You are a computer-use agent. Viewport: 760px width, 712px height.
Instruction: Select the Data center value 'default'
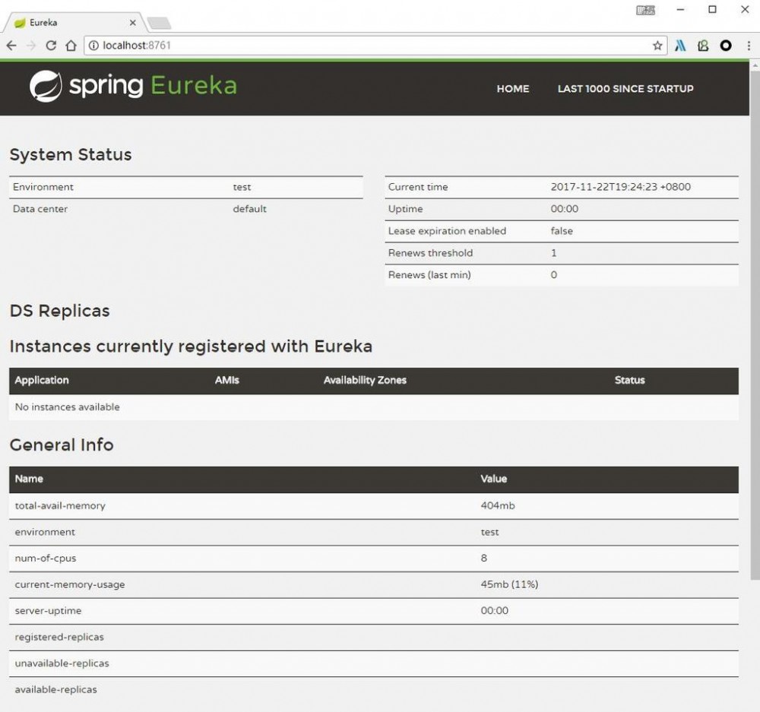coord(249,209)
